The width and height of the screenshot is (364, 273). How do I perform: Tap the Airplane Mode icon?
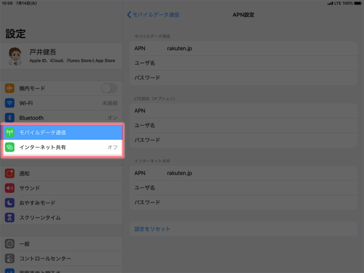point(10,88)
